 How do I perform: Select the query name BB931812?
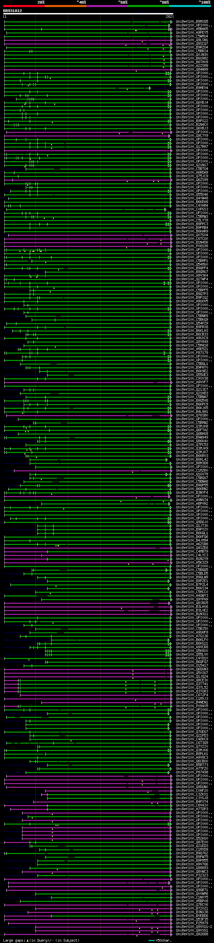pos(12,11)
